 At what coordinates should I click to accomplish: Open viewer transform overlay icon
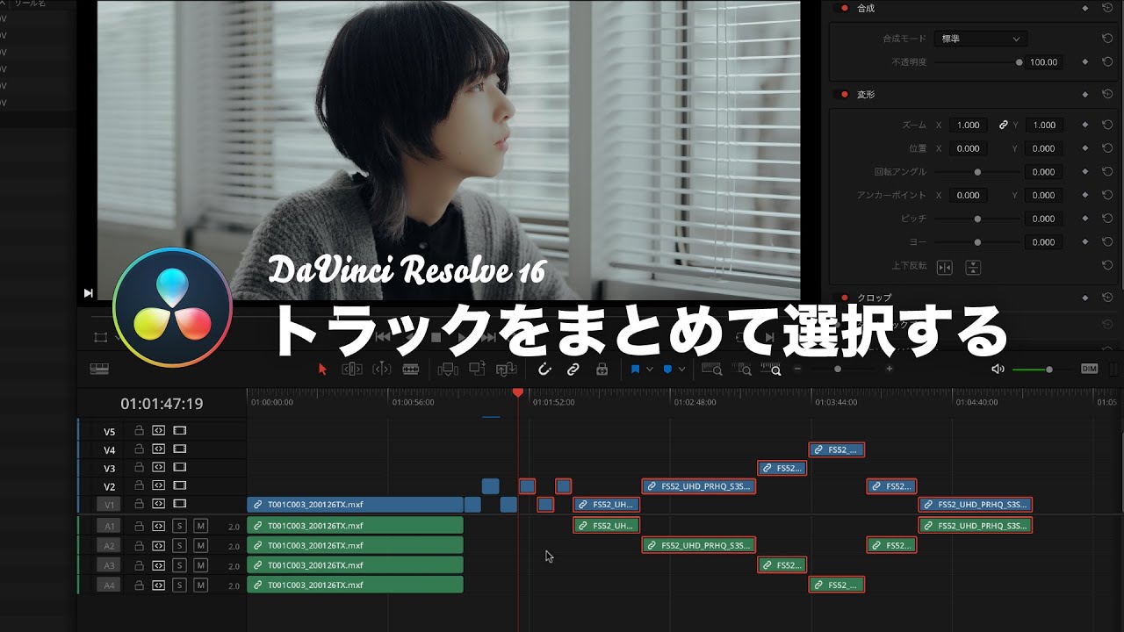point(100,337)
